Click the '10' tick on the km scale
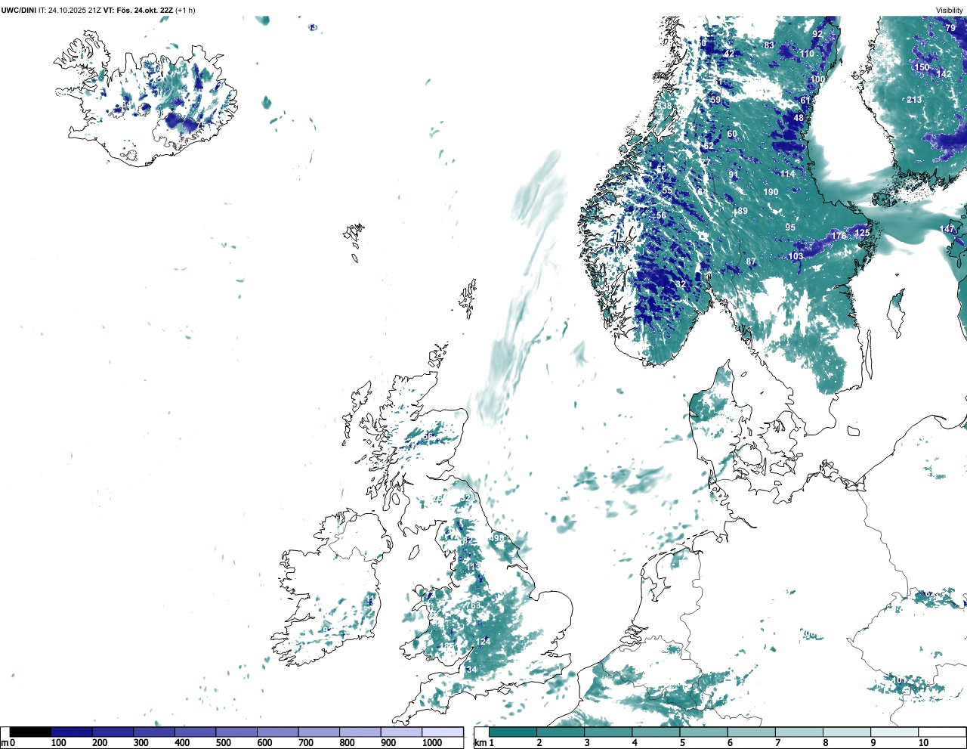967x749 pixels. point(924,743)
